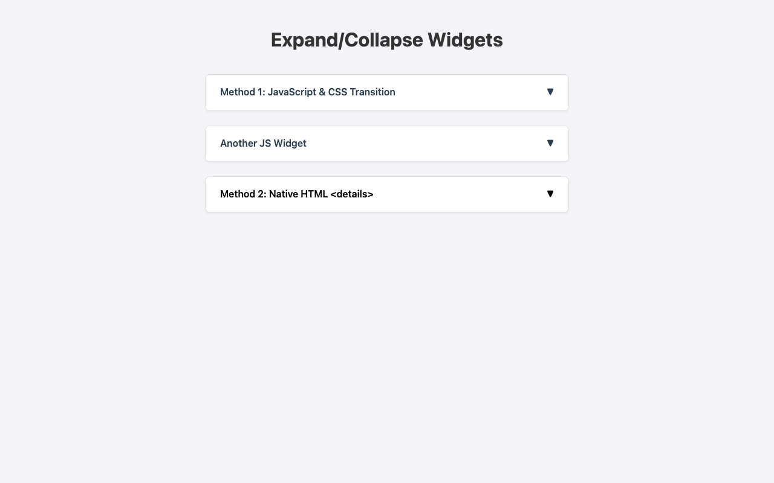Click the text Method 2: Native HTML <details>
The width and height of the screenshot is (774, 483).
pyautogui.click(x=297, y=194)
